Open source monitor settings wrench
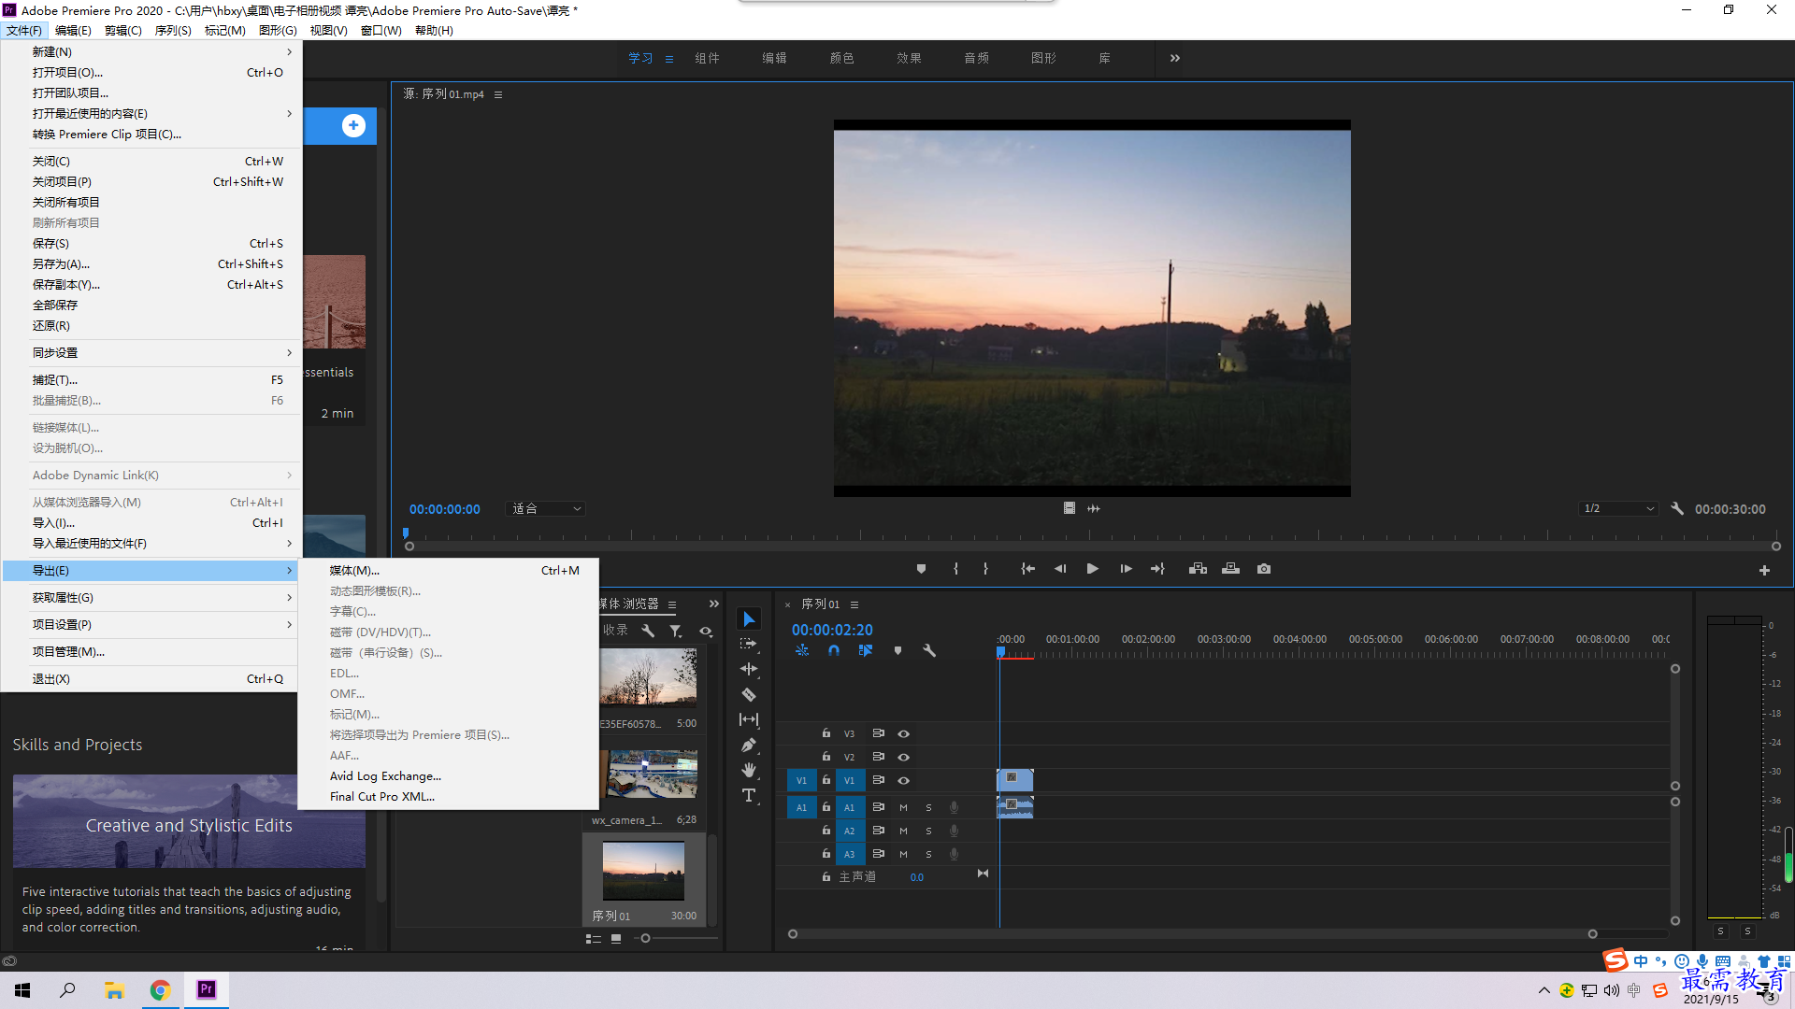Viewport: 1795px width, 1009px height. [x=1677, y=508]
